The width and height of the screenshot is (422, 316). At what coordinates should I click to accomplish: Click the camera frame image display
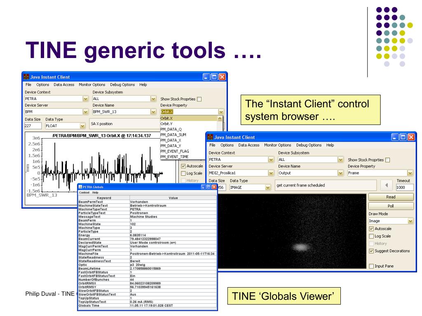click(x=292, y=231)
